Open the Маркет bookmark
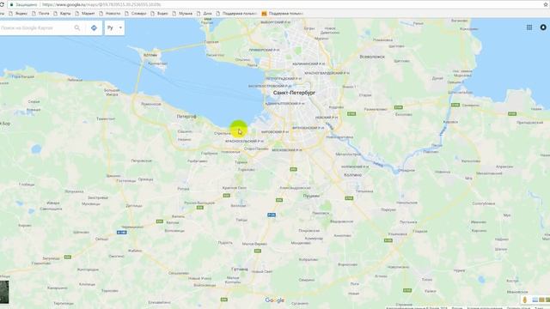 tap(85, 14)
